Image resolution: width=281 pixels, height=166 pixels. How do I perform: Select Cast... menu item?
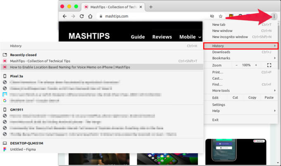tap(241, 78)
